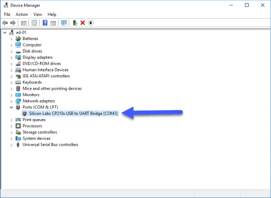This screenshot has height=198, width=271.
Task: Select the 'Human Interface Devices' label
Action: [x=45, y=70]
